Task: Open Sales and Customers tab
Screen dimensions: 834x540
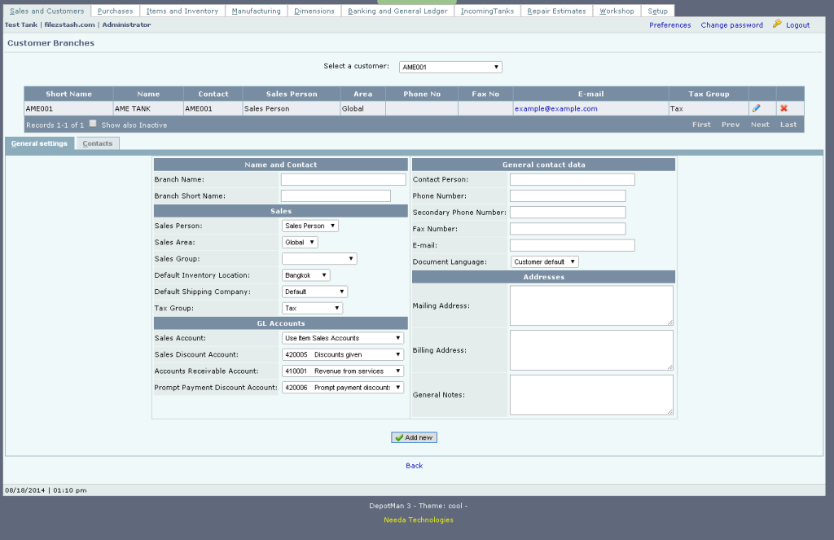Action: click(x=46, y=11)
